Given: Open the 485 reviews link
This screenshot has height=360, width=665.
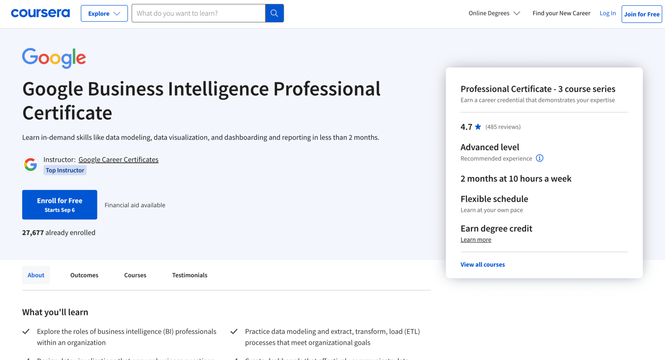Looking at the screenshot, I should 503,127.
